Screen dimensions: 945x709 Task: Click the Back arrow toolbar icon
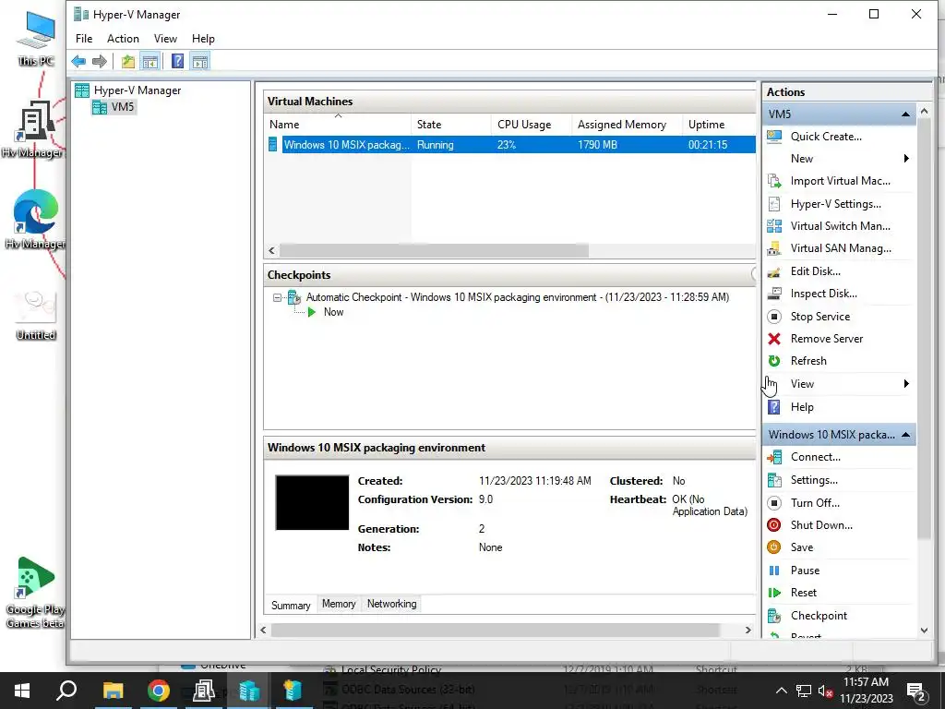[x=78, y=62]
